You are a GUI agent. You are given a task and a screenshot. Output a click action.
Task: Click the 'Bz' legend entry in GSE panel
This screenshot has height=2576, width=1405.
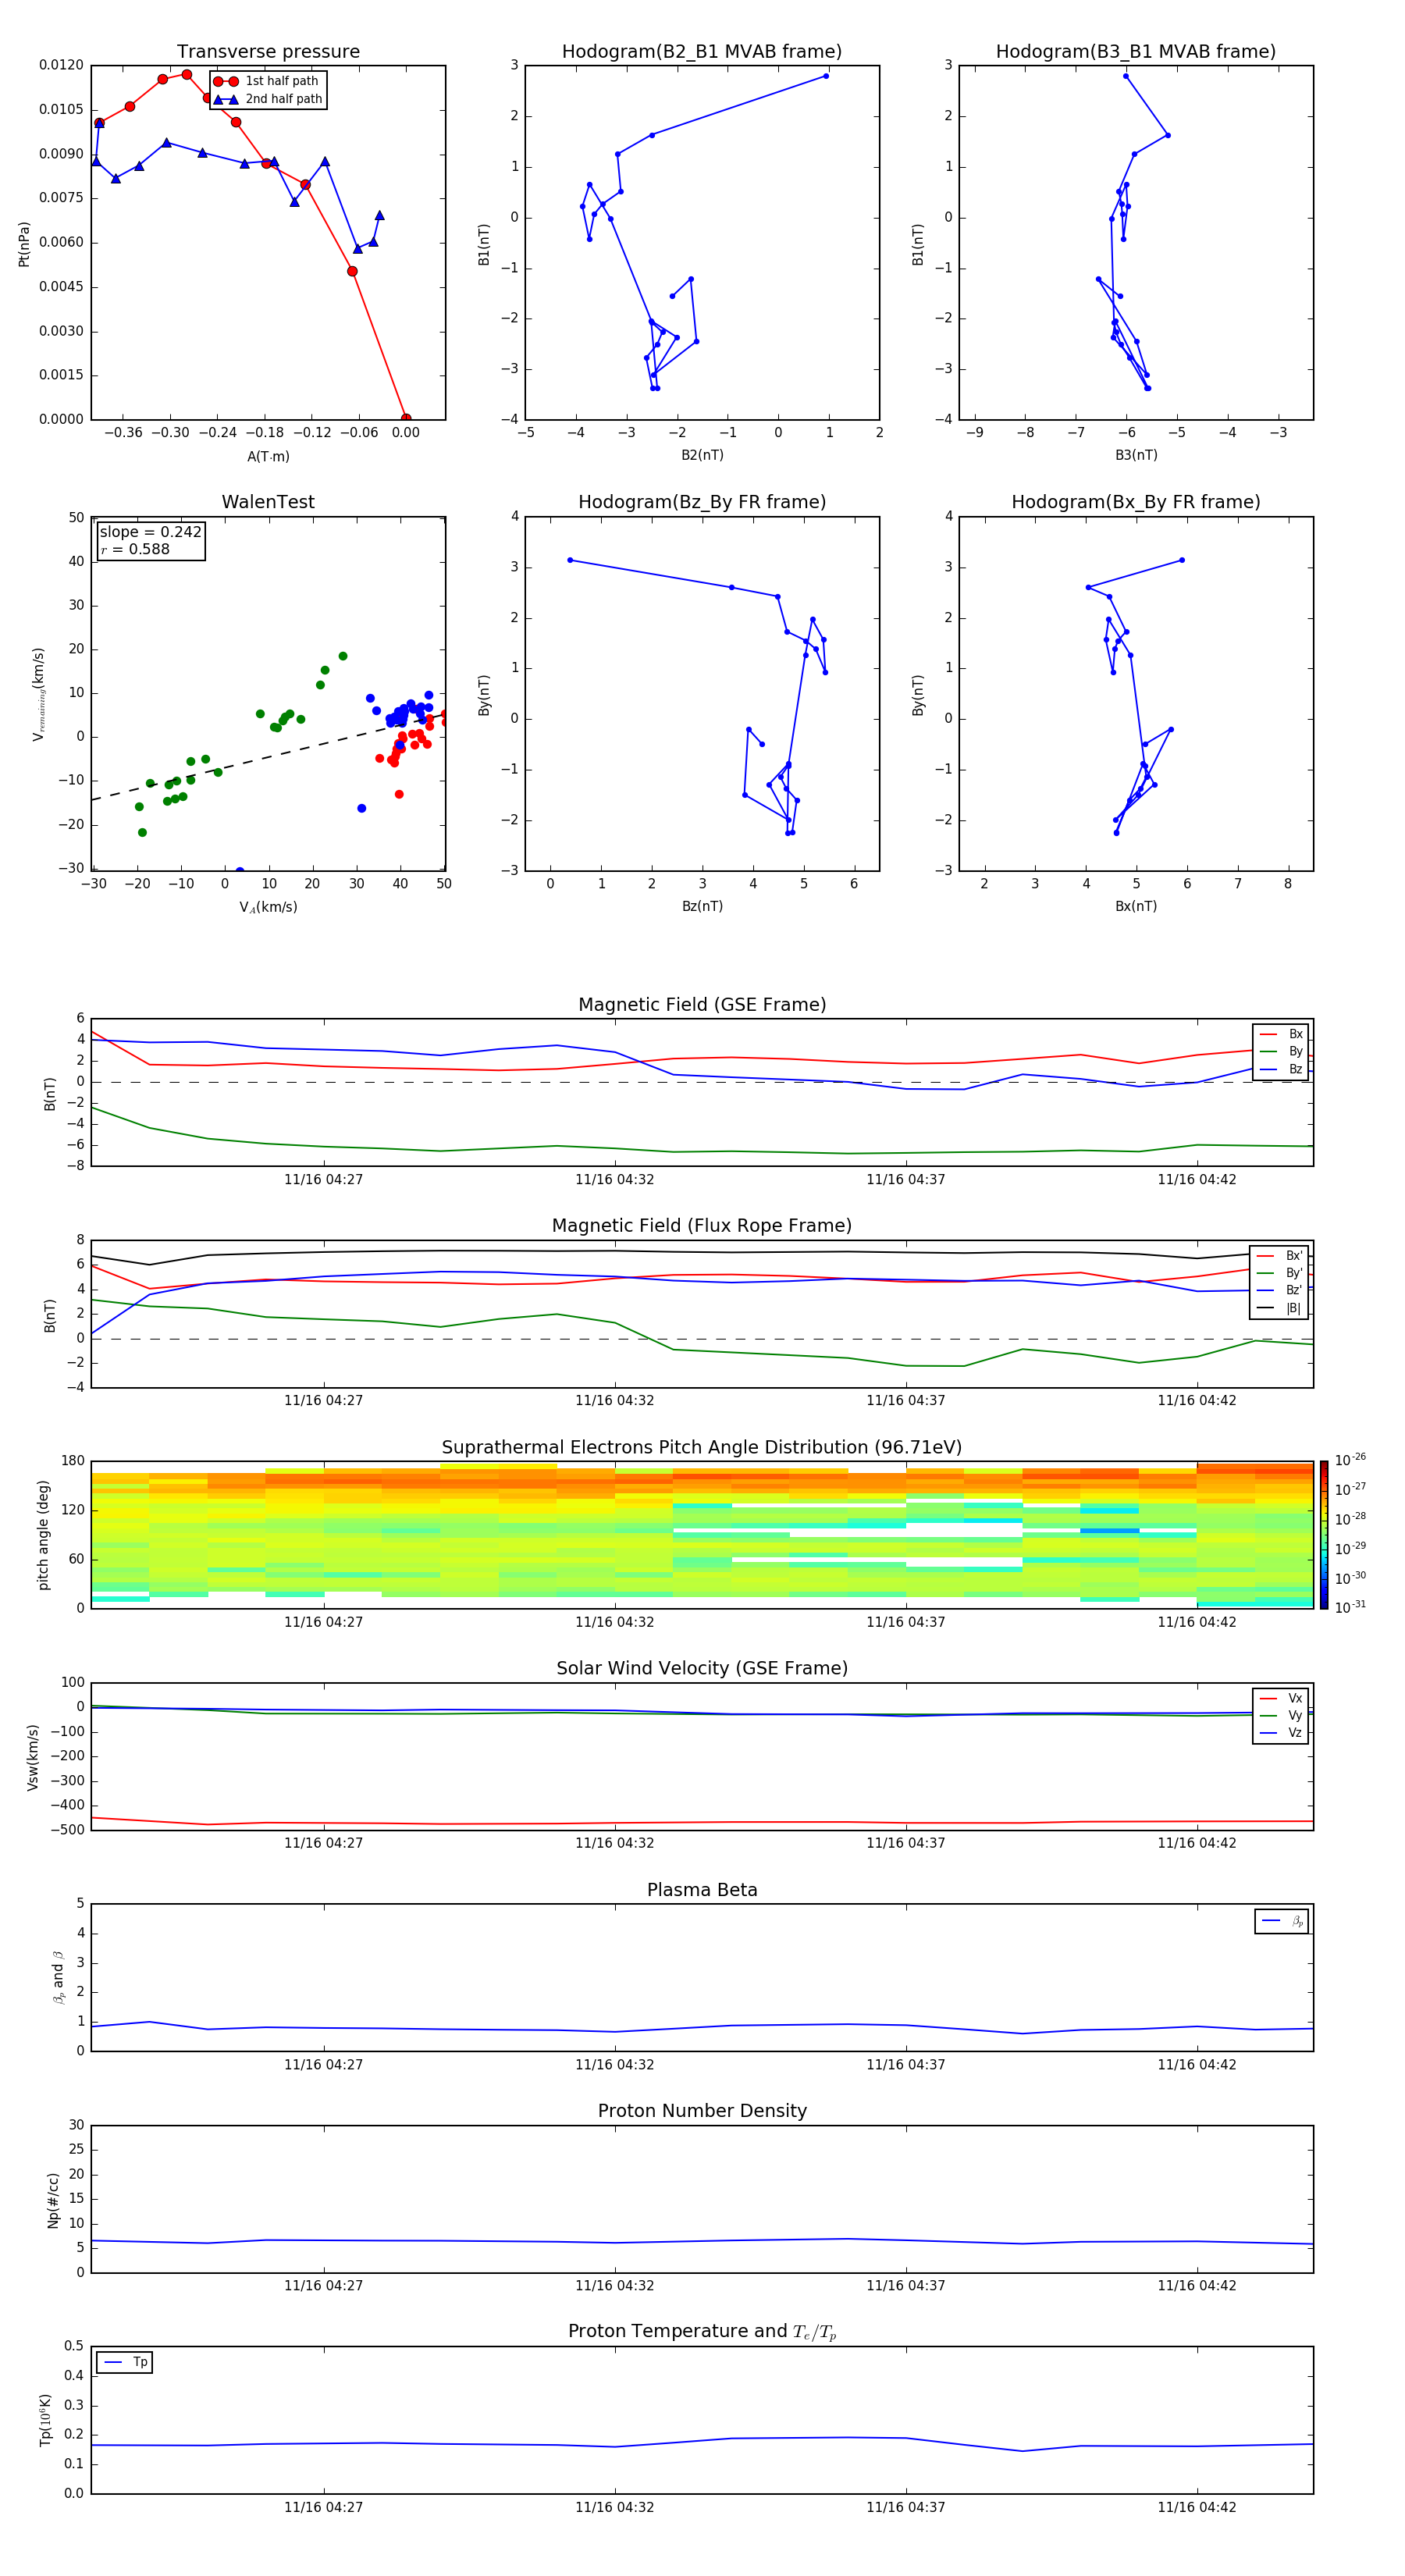click(x=1282, y=1069)
